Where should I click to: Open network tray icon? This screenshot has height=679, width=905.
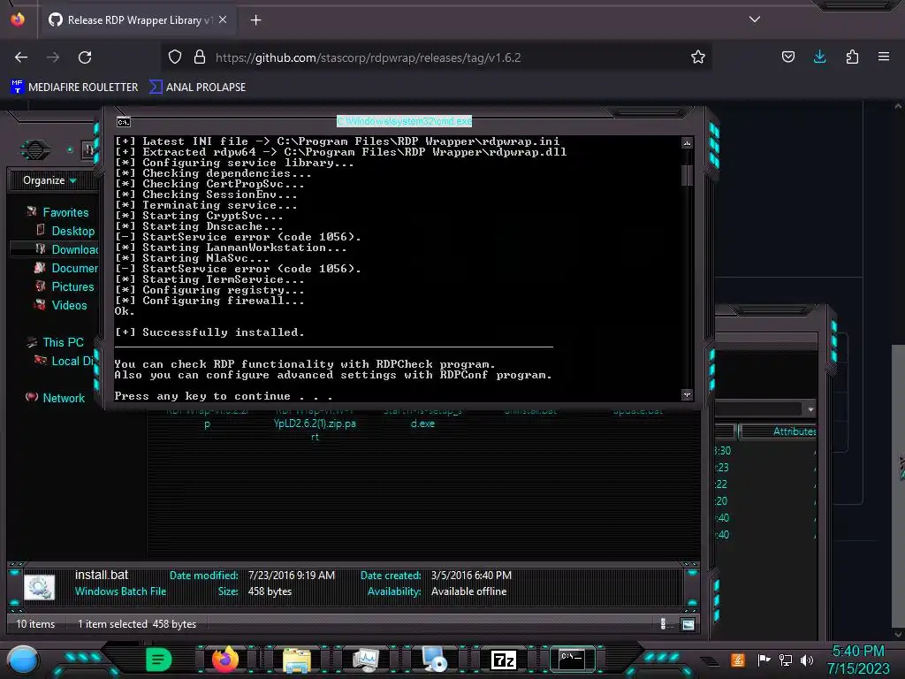click(x=786, y=660)
